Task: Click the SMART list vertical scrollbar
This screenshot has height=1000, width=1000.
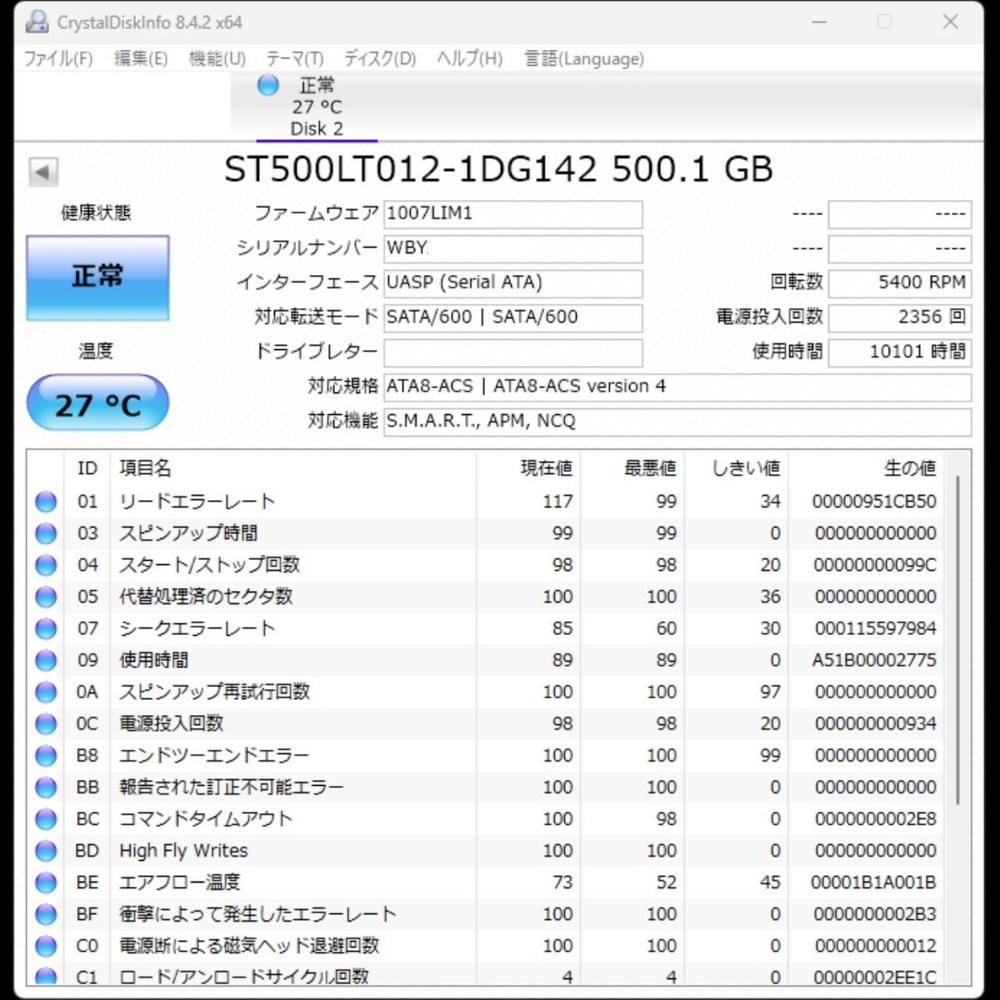Action: [x=958, y=641]
